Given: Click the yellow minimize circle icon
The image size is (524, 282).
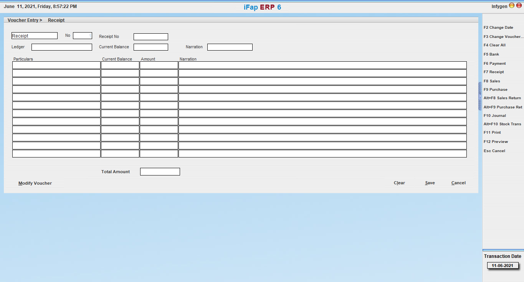Looking at the screenshot, I should 512,6.
